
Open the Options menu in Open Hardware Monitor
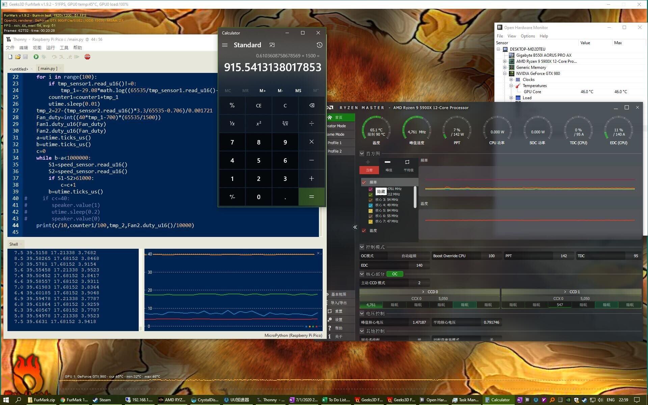pyautogui.click(x=528, y=36)
